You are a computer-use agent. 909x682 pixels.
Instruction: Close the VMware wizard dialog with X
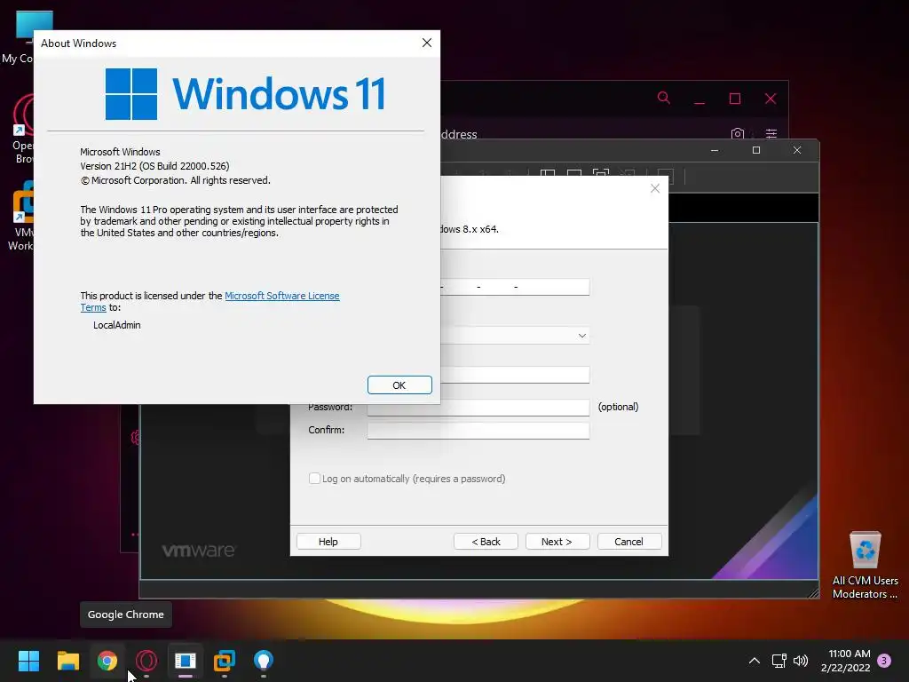(655, 188)
